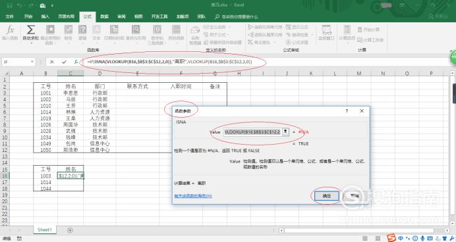Click the help question mark in Function Arguments dialog
The height and width of the screenshot is (242, 456).
coord(347,111)
